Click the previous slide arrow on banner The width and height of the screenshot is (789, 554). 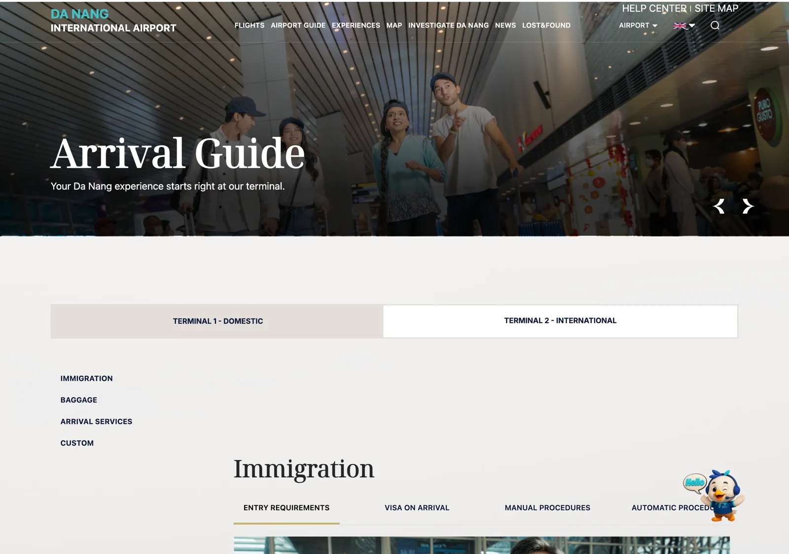719,206
